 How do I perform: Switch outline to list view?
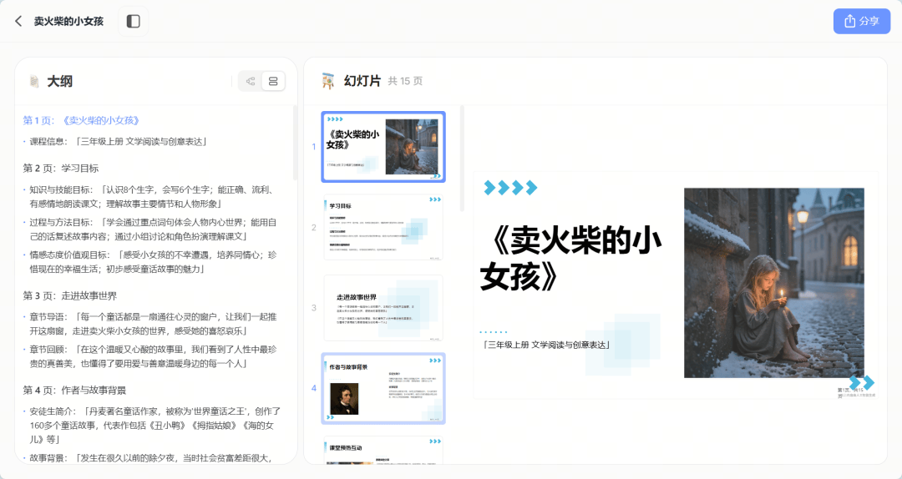[x=273, y=81]
